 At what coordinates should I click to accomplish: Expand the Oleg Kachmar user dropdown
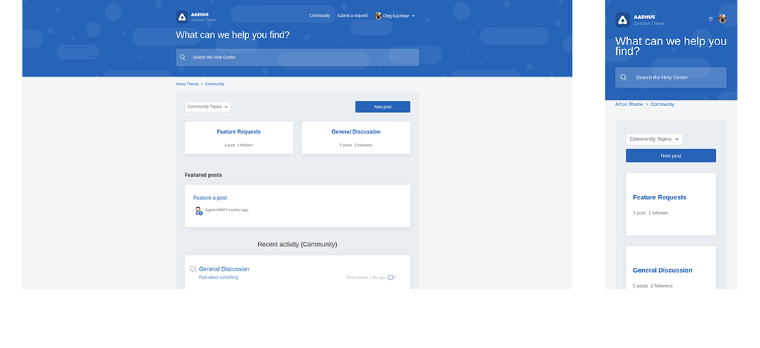point(413,16)
